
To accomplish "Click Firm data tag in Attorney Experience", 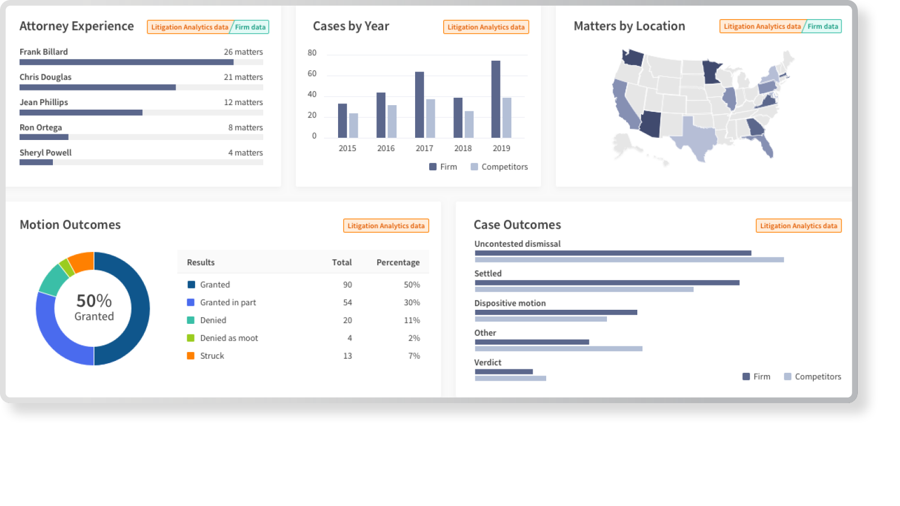I will tap(250, 27).
